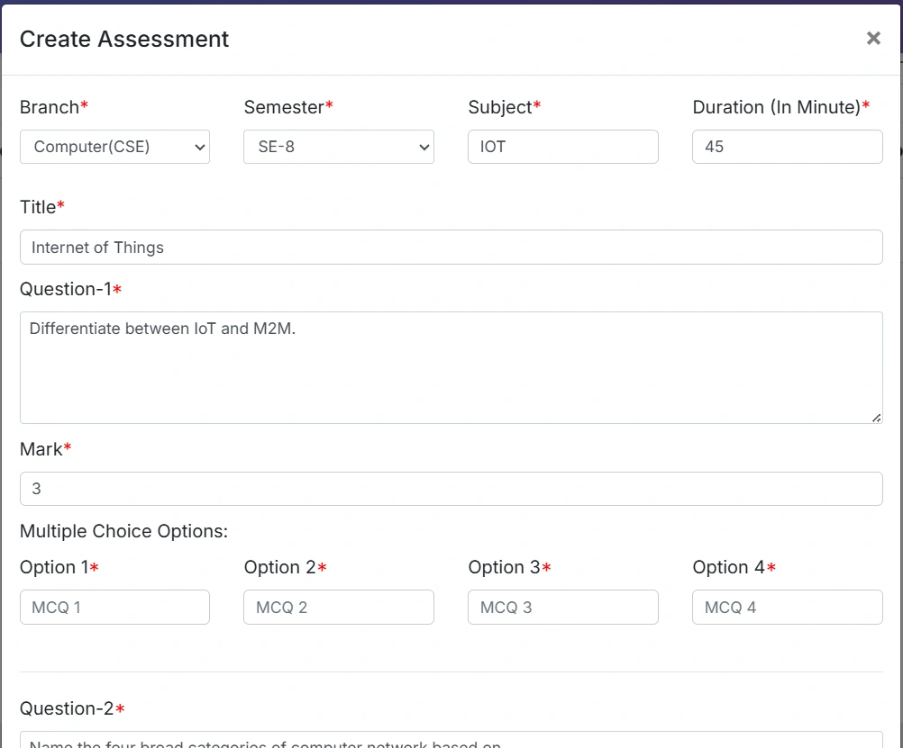The height and width of the screenshot is (748, 903).
Task: Click the Branch field label
Action: 50,107
